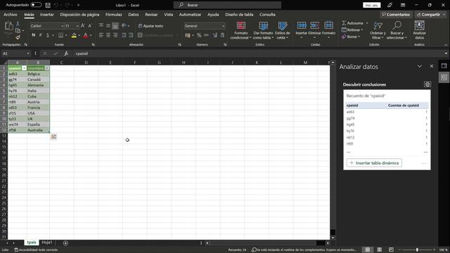The image size is (450, 253).
Task: Click the insert function fx icon
Action: click(66, 53)
